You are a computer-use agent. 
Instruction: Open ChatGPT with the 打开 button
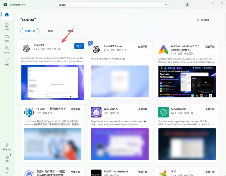[79, 46]
